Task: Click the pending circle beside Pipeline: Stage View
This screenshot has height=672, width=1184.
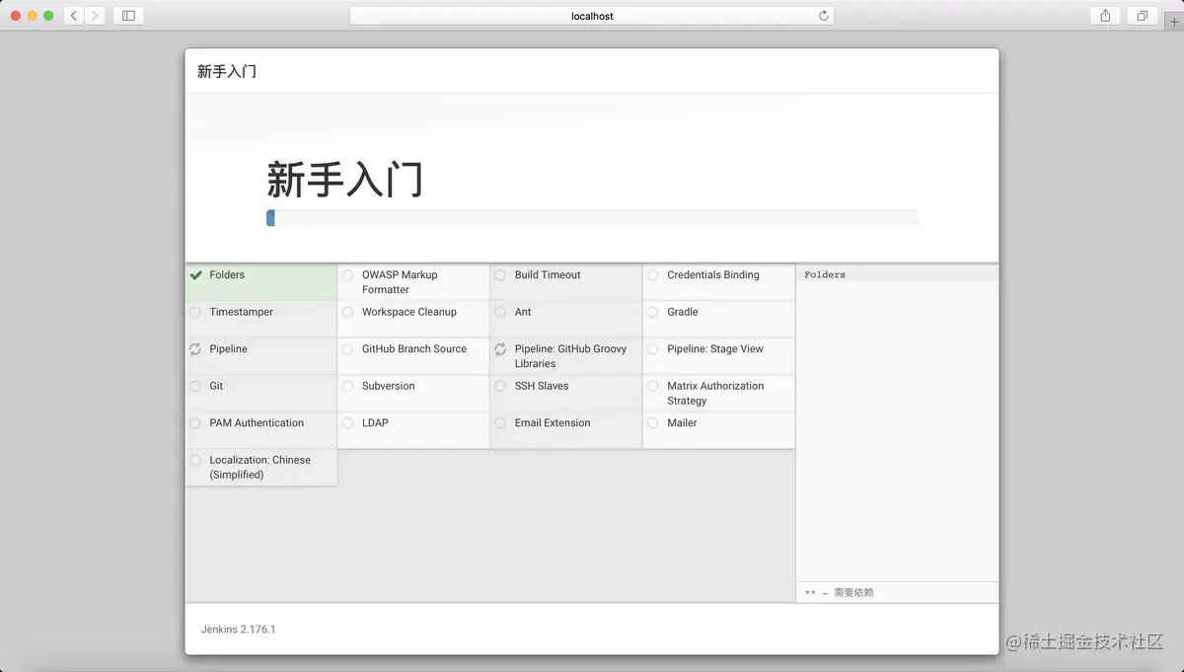Action: pyautogui.click(x=653, y=349)
